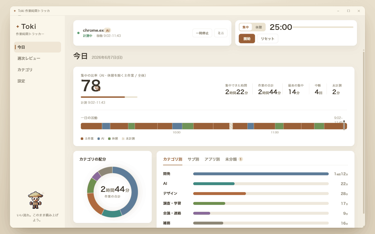Click the pixel-art mascot character
Image resolution: width=375 pixels, height=234 pixels.
coord(36,200)
